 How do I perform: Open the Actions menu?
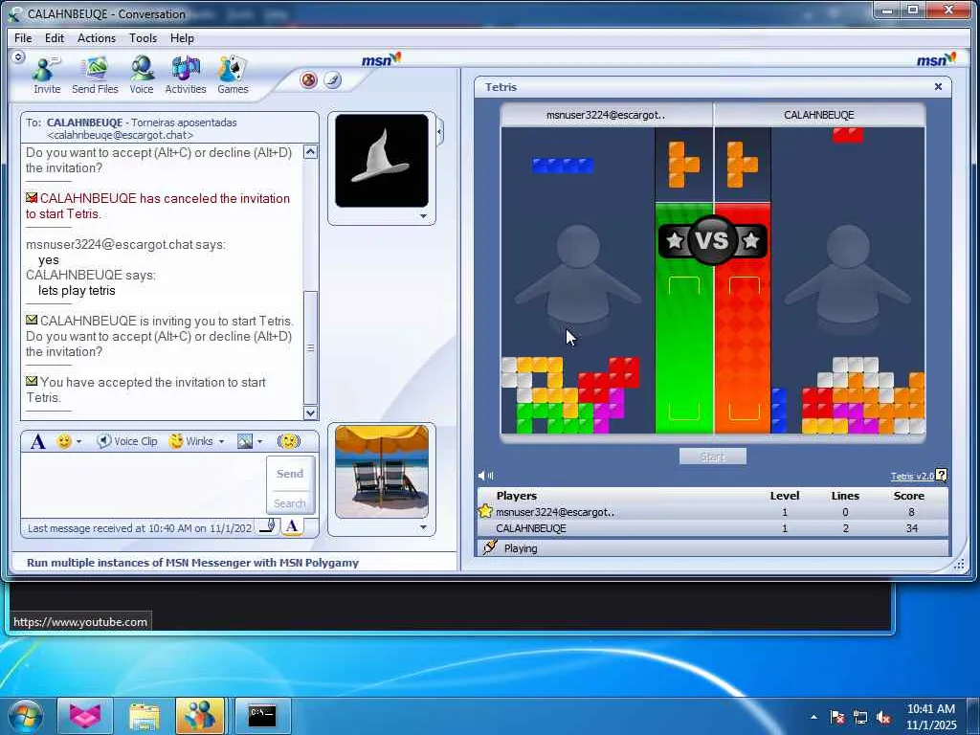[x=97, y=38]
